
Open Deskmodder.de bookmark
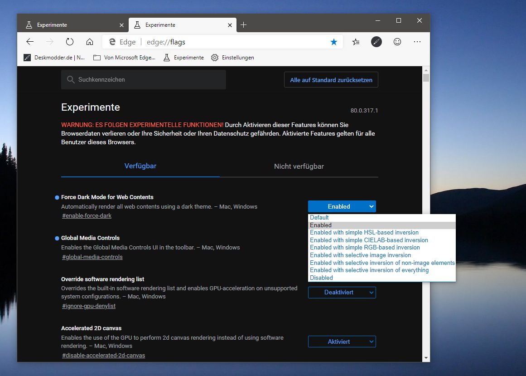[x=54, y=58]
